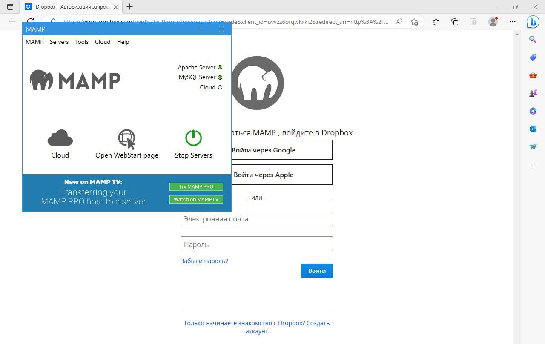Click the Забыли пароль? link
545x344 pixels.
[x=204, y=261]
